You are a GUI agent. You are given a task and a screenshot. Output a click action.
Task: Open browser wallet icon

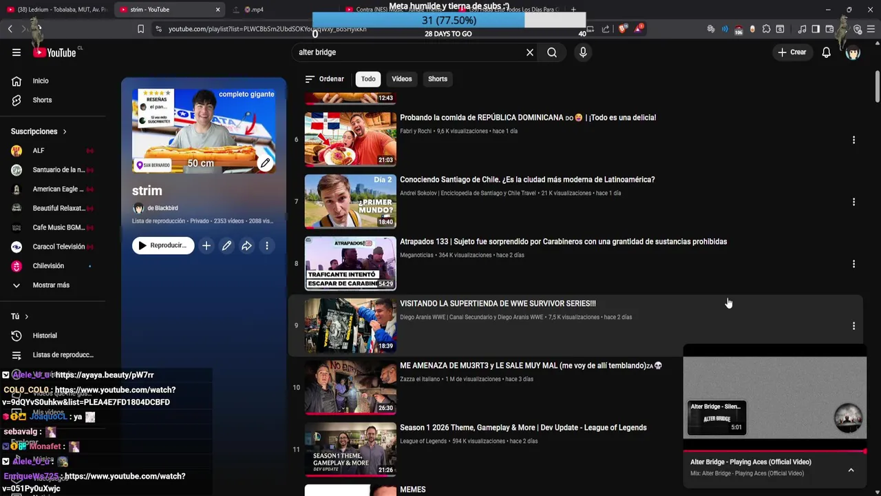[x=829, y=29]
